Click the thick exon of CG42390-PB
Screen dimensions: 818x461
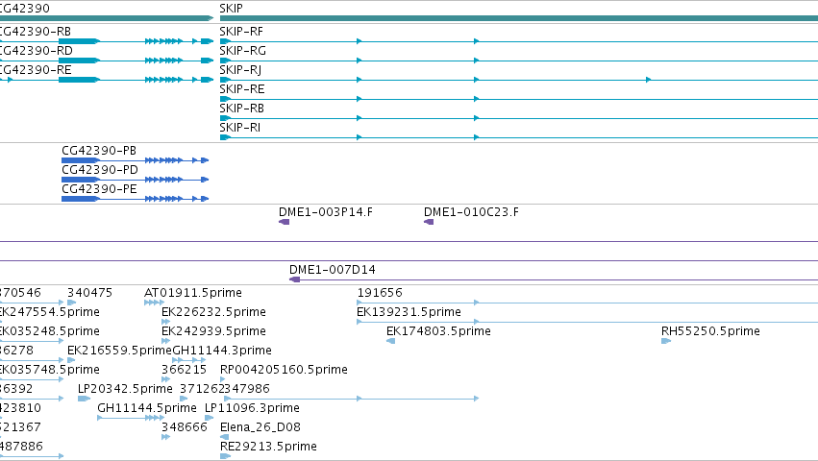(81, 160)
